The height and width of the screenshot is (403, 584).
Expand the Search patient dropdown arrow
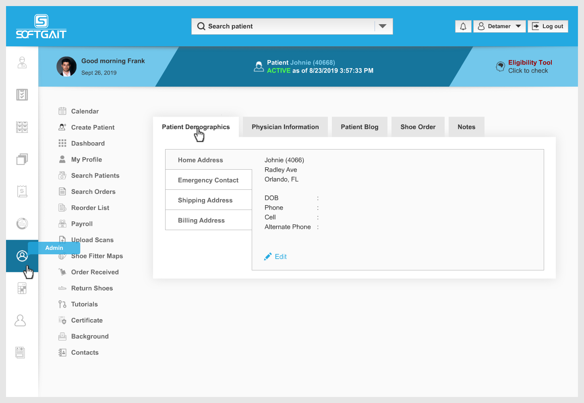(383, 26)
